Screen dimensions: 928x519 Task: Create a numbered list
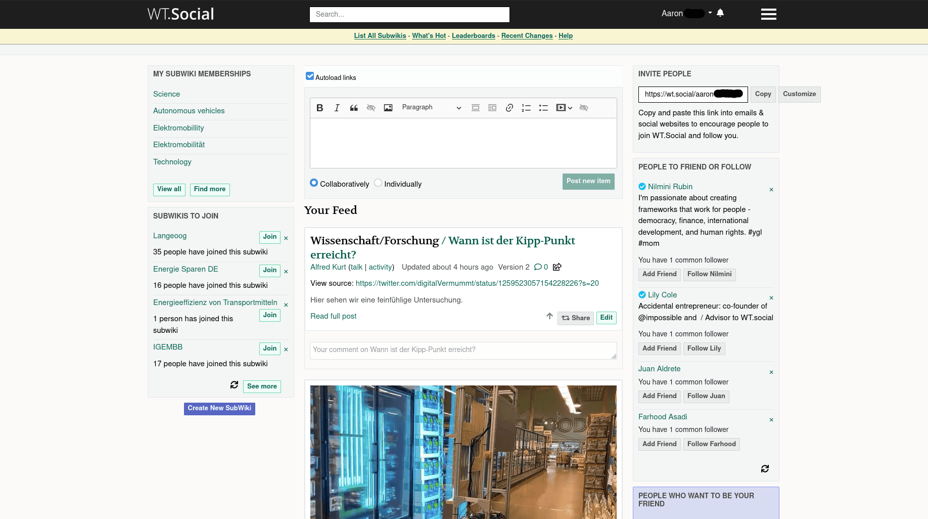pyautogui.click(x=526, y=108)
